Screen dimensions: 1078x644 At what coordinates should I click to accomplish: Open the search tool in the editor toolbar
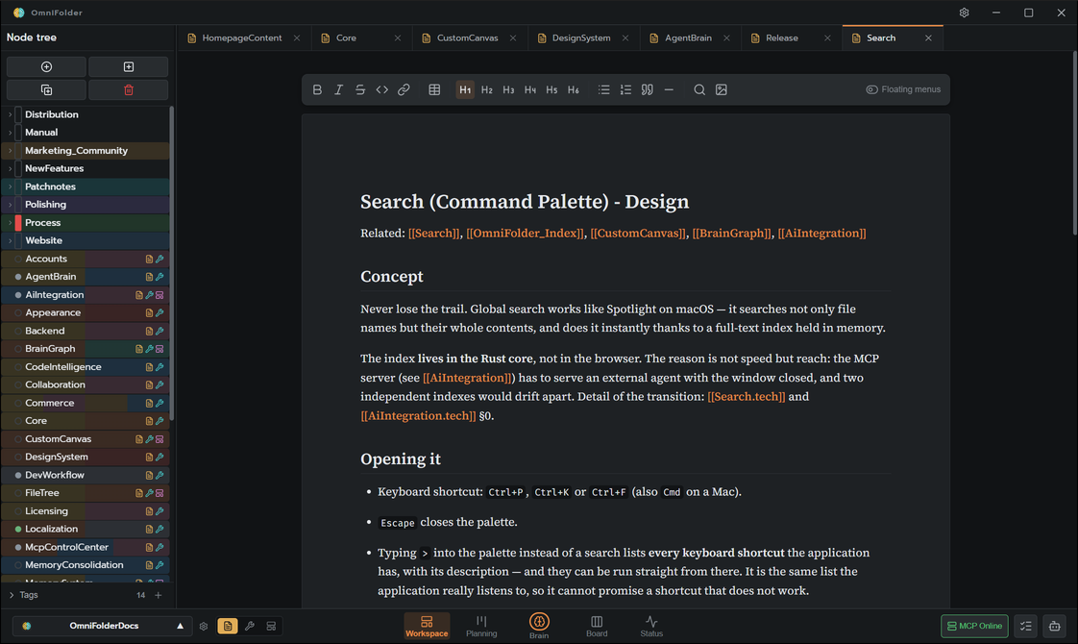pos(699,89)
